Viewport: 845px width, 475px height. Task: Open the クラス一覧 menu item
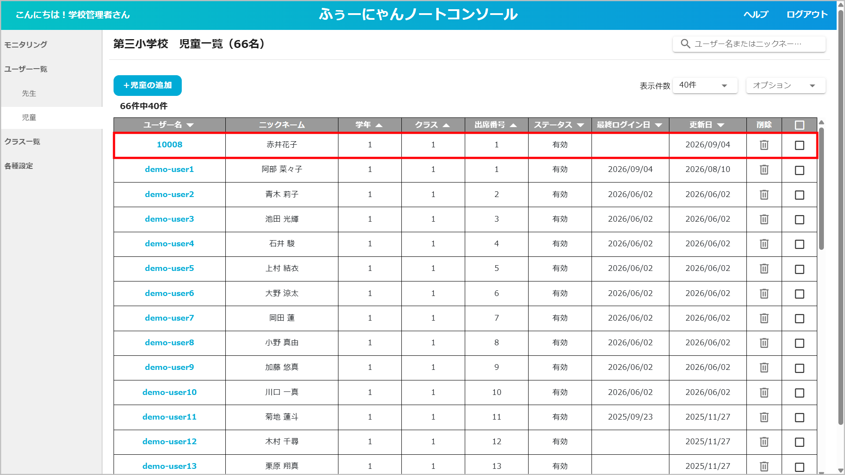click(x=22, y=142)
